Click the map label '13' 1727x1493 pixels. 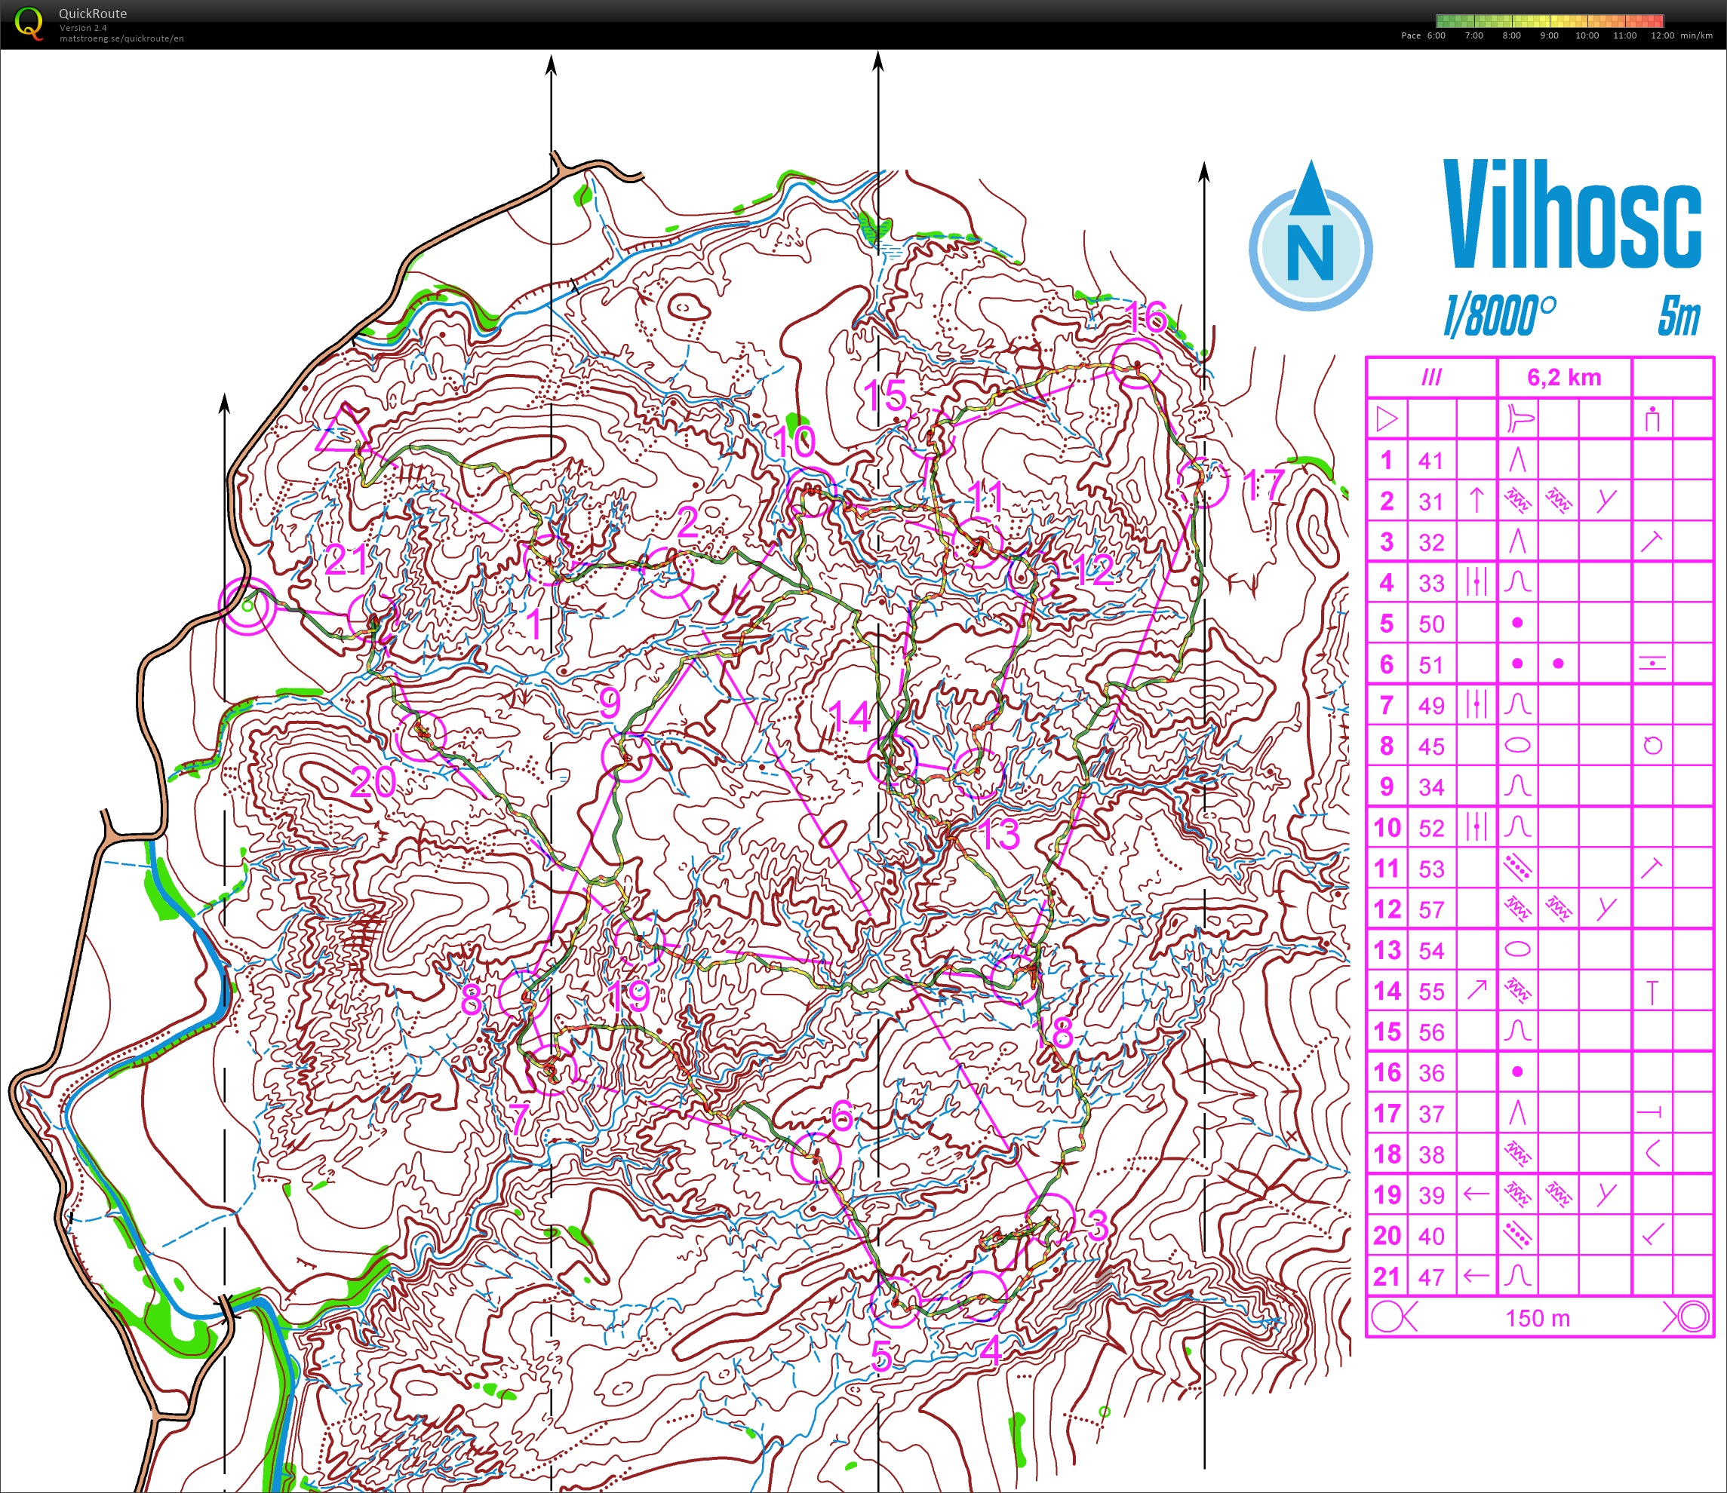pyautogui.click(x=997, y=834)
